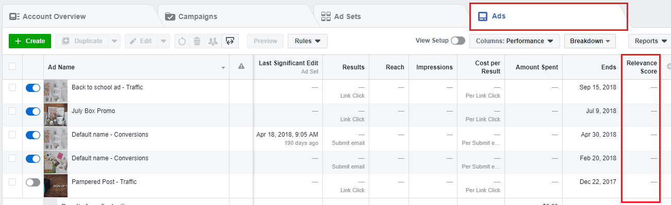Click the Ad Sets grid icon
The width and height of the screenshot is (671, 205).
click(x=326, y=16)
